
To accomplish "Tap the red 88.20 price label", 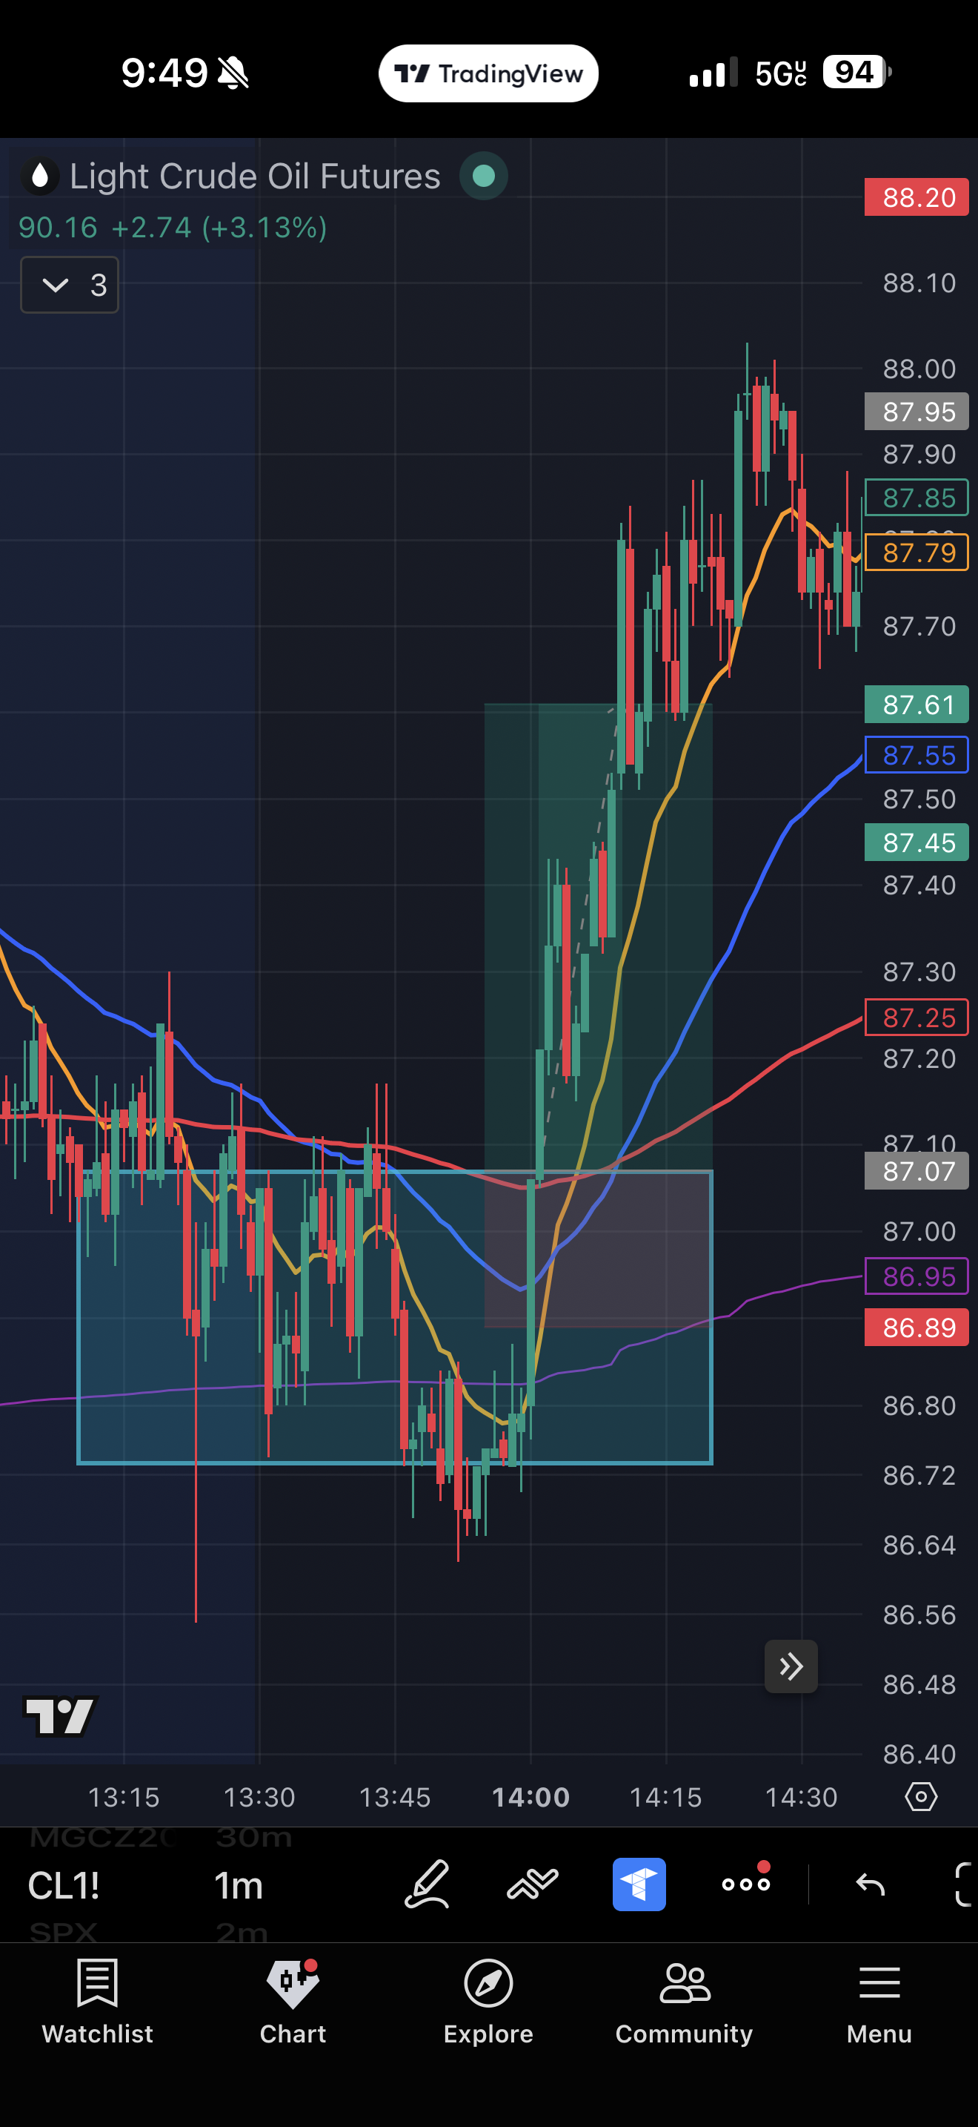I will click(917, 197).
